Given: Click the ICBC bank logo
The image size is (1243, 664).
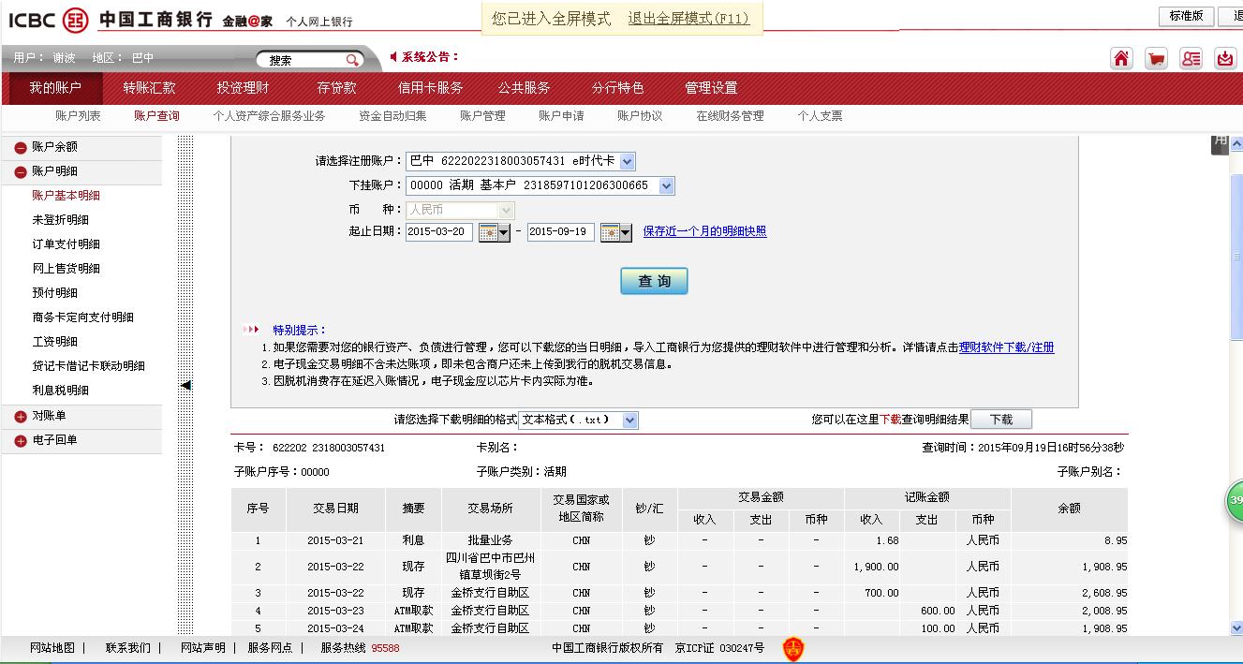Looking at the screenshot, I should coord(75,20).
